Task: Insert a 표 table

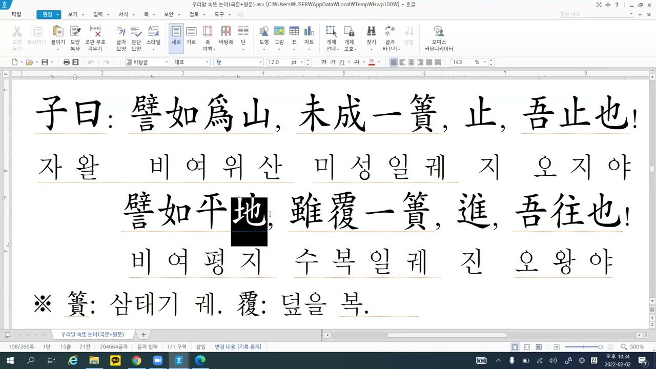Action: [294, 35]
